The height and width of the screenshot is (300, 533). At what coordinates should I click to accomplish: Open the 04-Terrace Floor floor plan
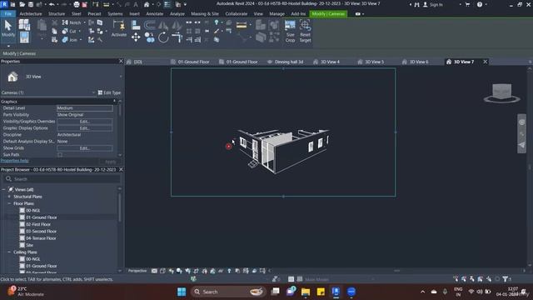tap(41, 238)
